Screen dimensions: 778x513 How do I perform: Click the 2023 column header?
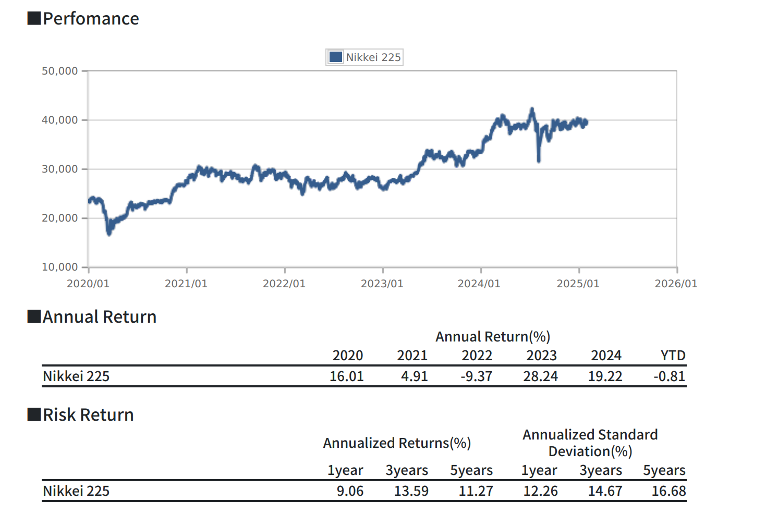pyautogui.click(x=542, y=356)
